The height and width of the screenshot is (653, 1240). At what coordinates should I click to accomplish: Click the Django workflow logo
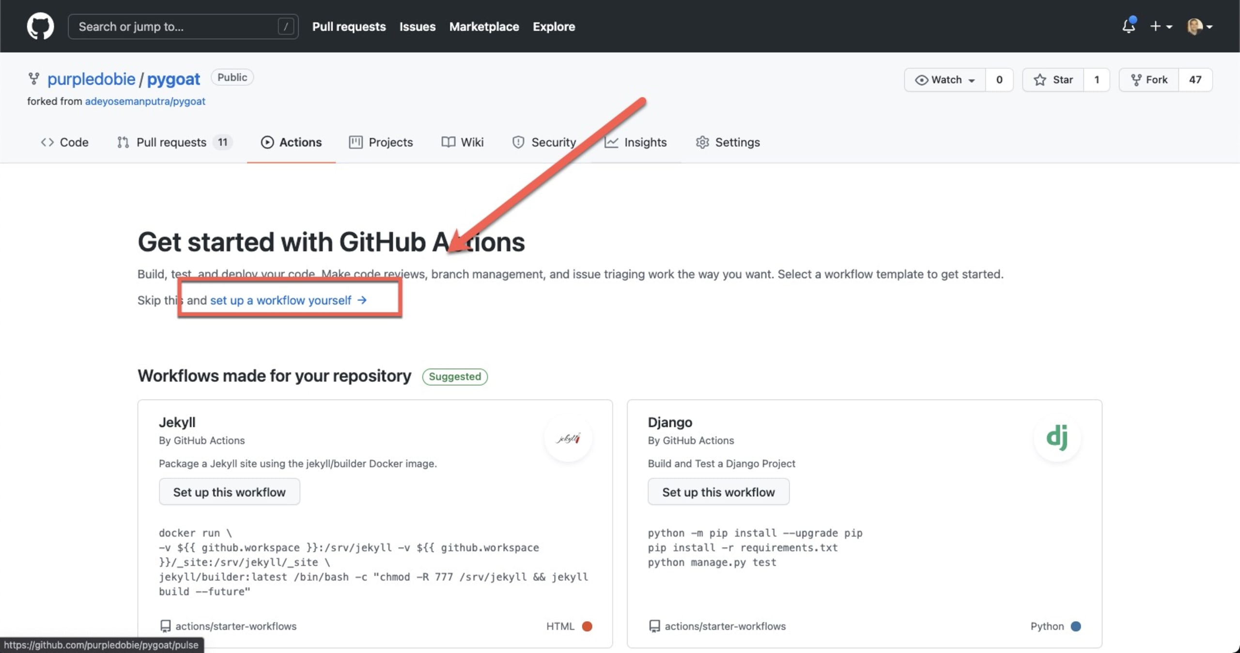(1057, 438)
